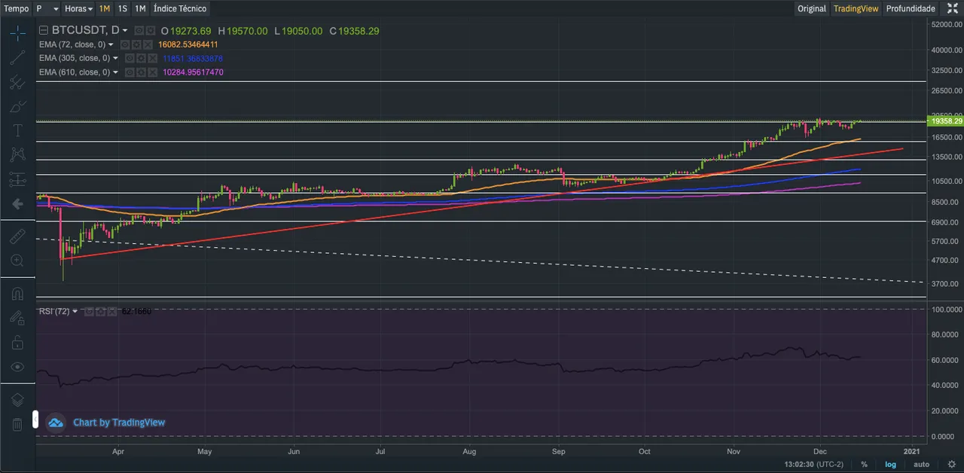Remove the EMA 72 indicator
Image resolution: width=964 pixels, height=473 pixels.
coord(148,44)
